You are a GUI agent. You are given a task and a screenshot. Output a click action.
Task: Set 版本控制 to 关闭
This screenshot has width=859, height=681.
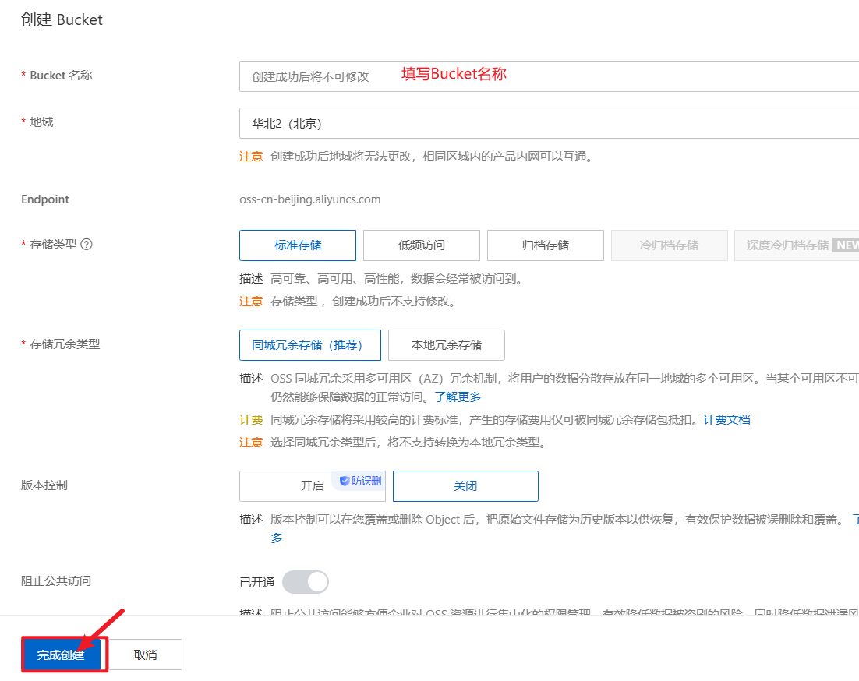click(465, 486)
